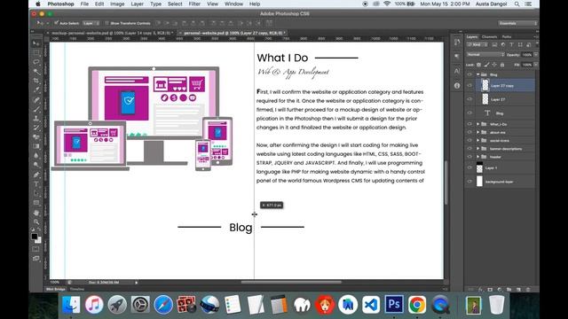568x319 pixels.
Task: Select the Crop tool
Action: 36,81
